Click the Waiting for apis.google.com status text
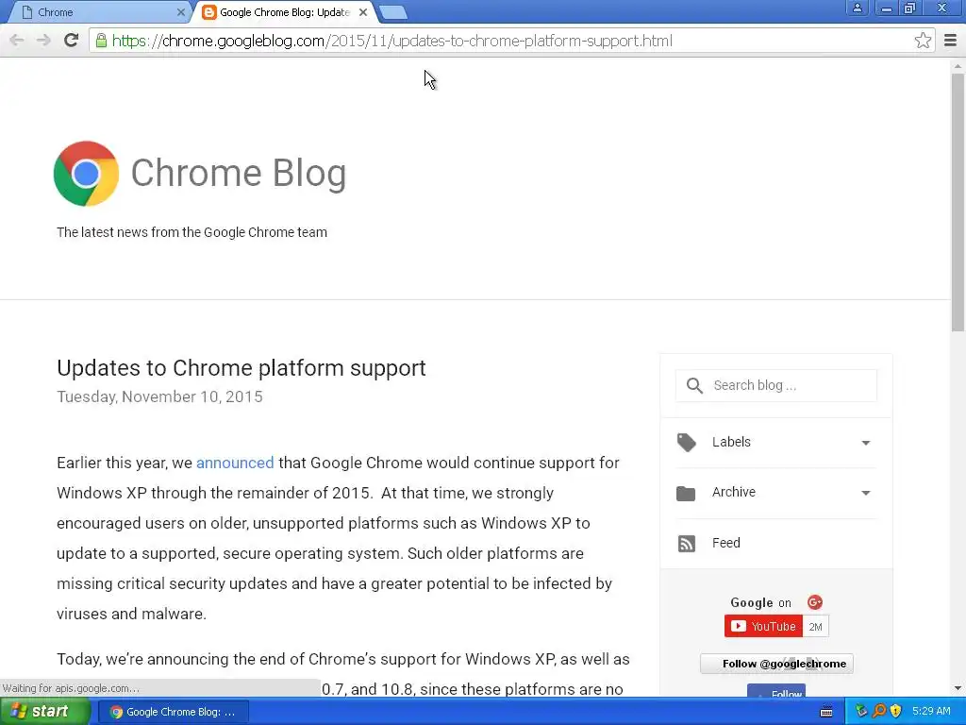The image size is (966, 725). 71,688
